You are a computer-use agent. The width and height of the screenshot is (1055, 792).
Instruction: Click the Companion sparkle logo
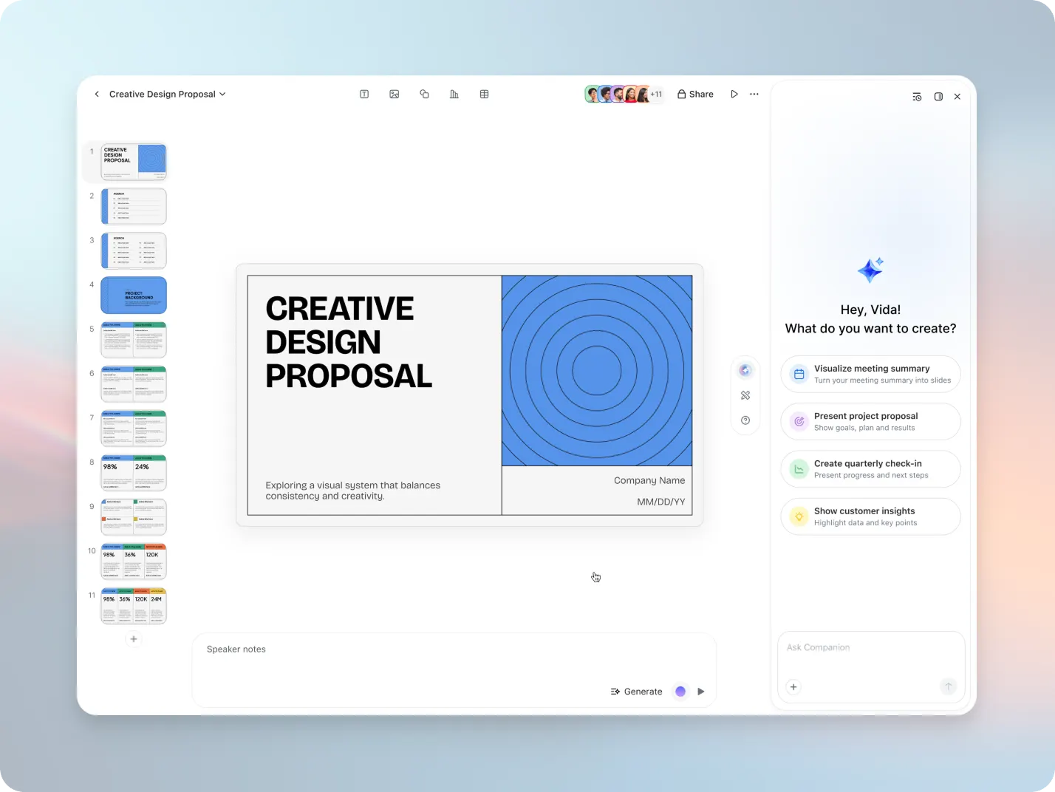(870, 270)
